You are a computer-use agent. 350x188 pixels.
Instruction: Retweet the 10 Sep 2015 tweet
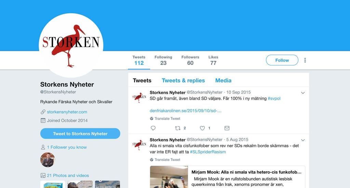[178, 128]
